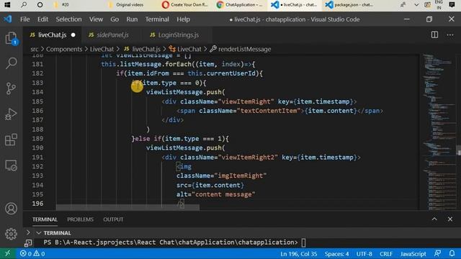This screenshot has height=259, width=461.
Task: Click the editor horizontal scrollbar
Action: 127,207
